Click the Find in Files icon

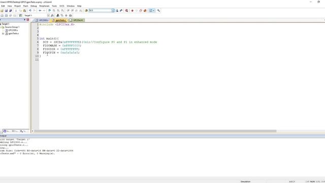tap(86, 11)
